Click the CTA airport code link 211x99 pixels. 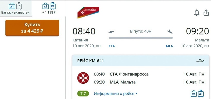tap(112, 46)
